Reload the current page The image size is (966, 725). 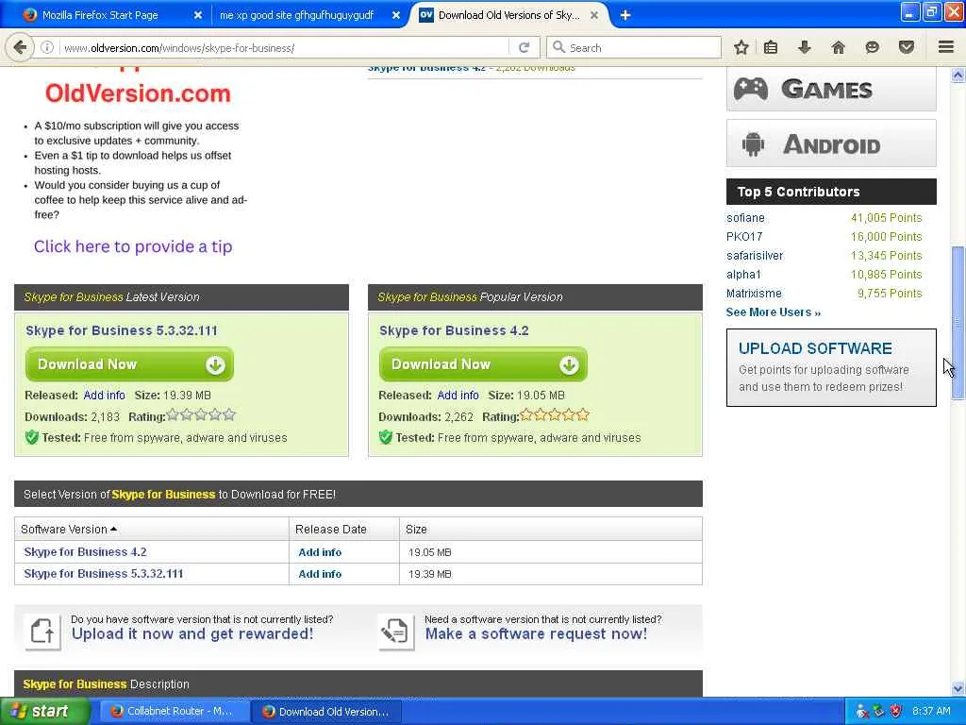525,47
